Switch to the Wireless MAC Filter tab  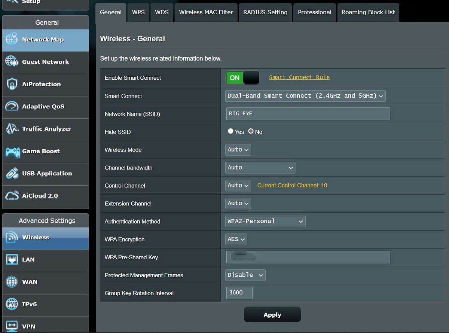pos(206,12)
